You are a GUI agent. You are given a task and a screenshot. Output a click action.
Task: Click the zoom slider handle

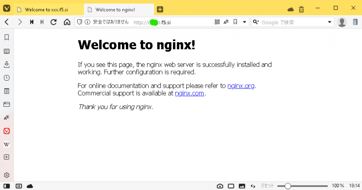[288, 186]
